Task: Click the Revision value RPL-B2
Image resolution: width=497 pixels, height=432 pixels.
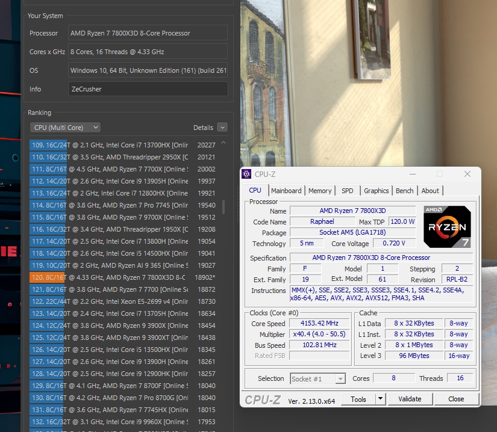Action: click(x=457, y=279)
